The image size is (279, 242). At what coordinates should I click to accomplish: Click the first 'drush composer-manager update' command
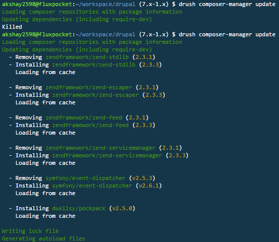tap(227, 4)
